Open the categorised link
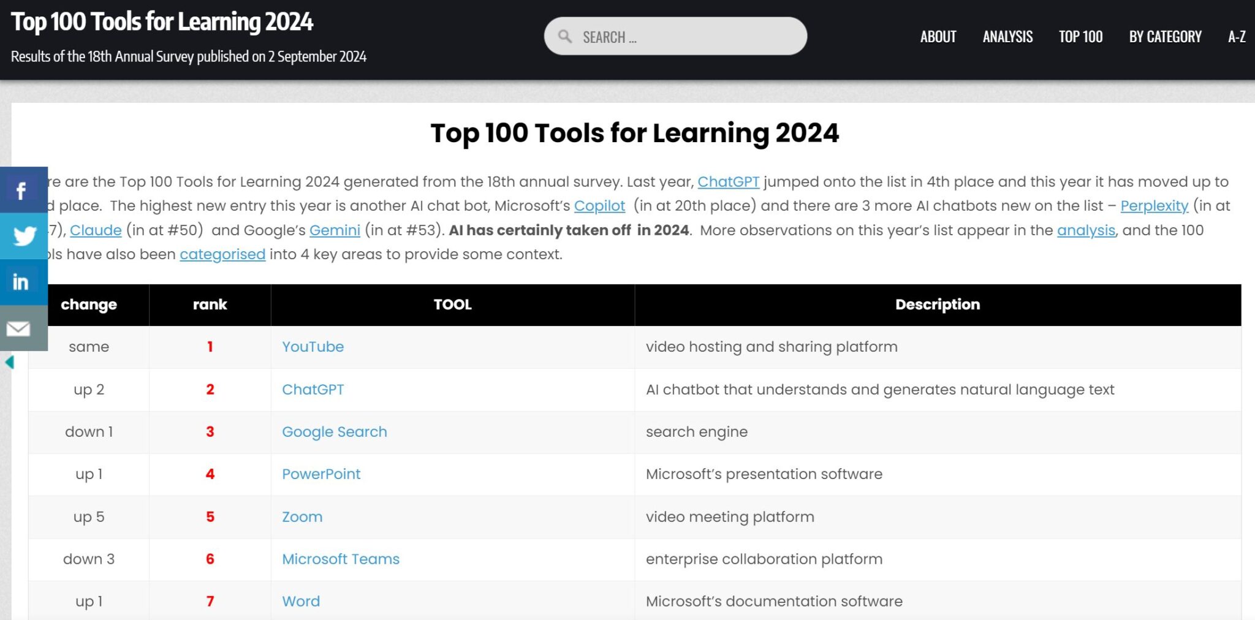Screen dimensions: 1255x620 [222, 254]
